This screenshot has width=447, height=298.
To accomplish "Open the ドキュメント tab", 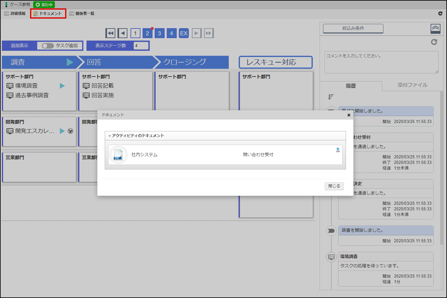I will (48, 14).
